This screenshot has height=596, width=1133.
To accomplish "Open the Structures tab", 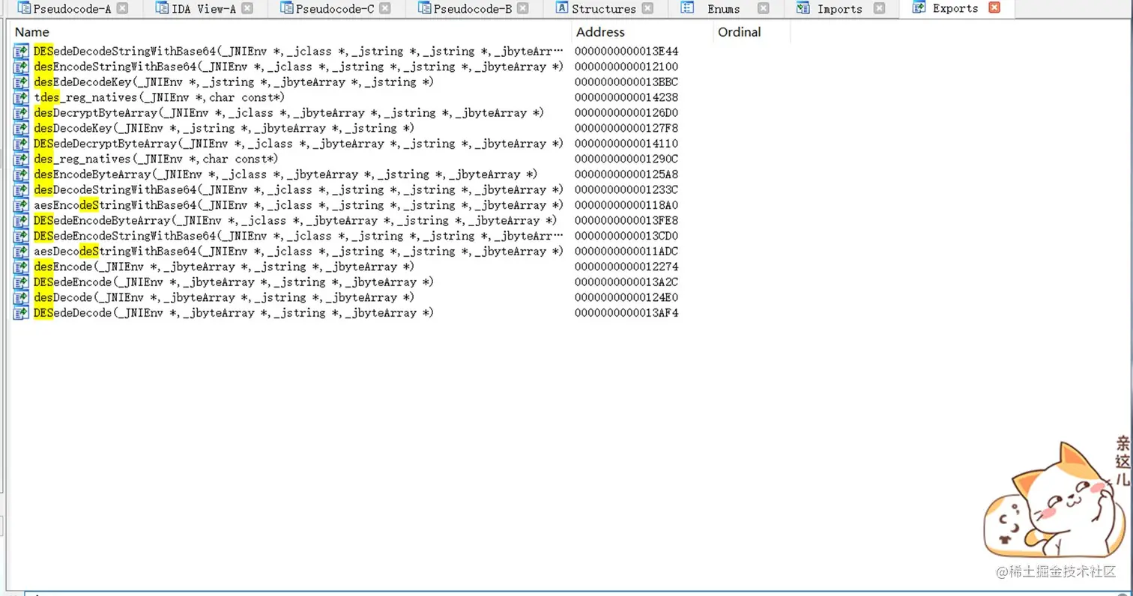I will coord(604,9).
